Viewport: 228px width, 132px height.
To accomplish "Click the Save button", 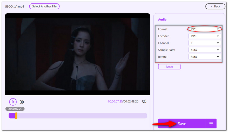I will tap(182, 123).
